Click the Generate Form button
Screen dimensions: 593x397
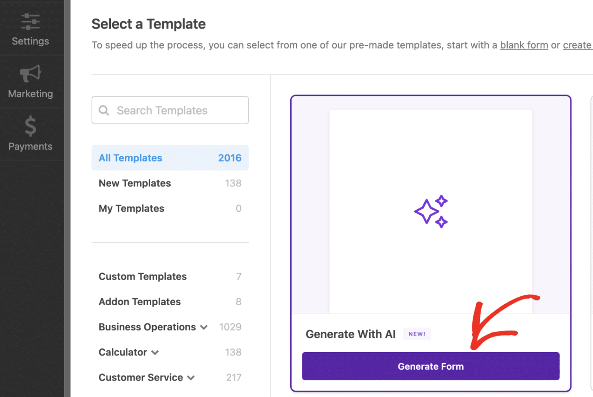tap(430, 366)
